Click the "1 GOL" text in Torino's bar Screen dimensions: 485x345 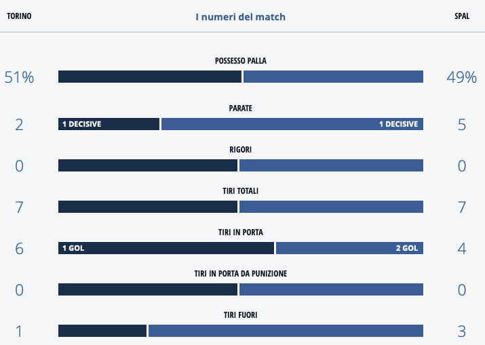click(x=73, y=248)
